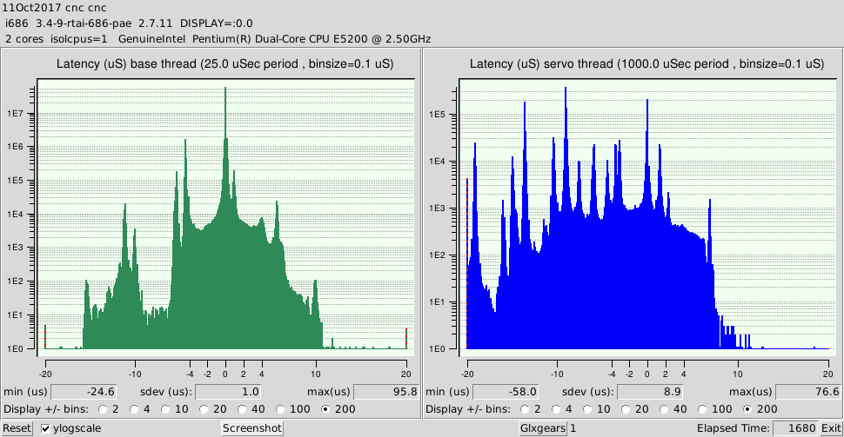The height and width of the screenshot is (437, 844).
Task: Select 10 bins radio for servo thread
Action: tap(587, 409)
